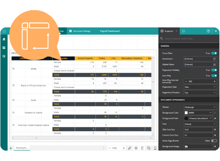Select the Employm... page tab
The image size is (220, 161).
(22, 148)
